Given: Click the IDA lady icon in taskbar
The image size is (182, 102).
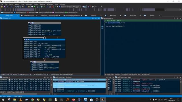Looking at the screenshot, I should 103,99.
